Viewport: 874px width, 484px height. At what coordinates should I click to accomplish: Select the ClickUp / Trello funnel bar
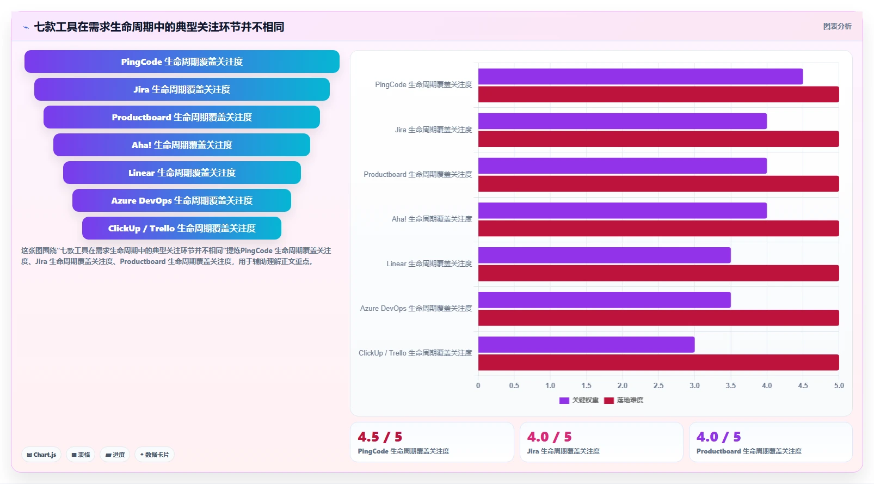[182, 228]
